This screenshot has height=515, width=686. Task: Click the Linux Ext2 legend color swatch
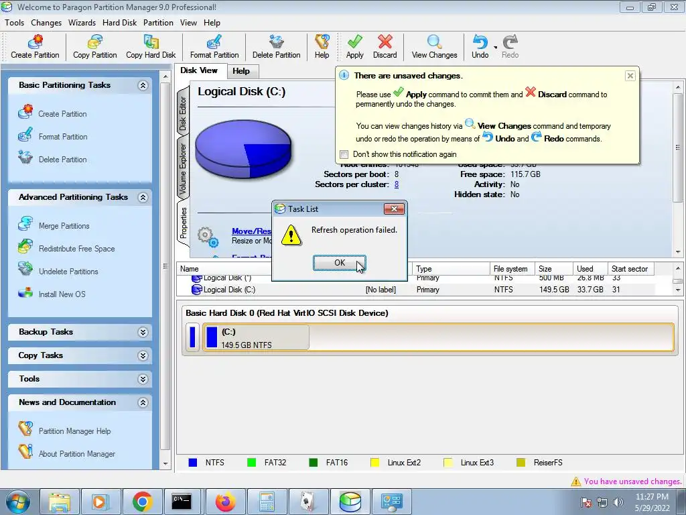375,463
